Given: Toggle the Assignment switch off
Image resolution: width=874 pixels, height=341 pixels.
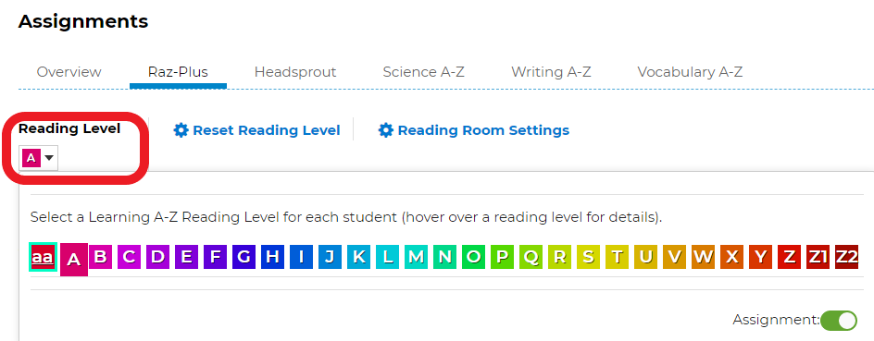Looking at the screenshot, I should pyautogui.click(x=838, y=321).
